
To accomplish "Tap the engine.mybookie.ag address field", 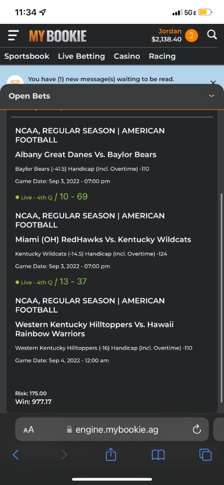I will (x=112, y=429).
